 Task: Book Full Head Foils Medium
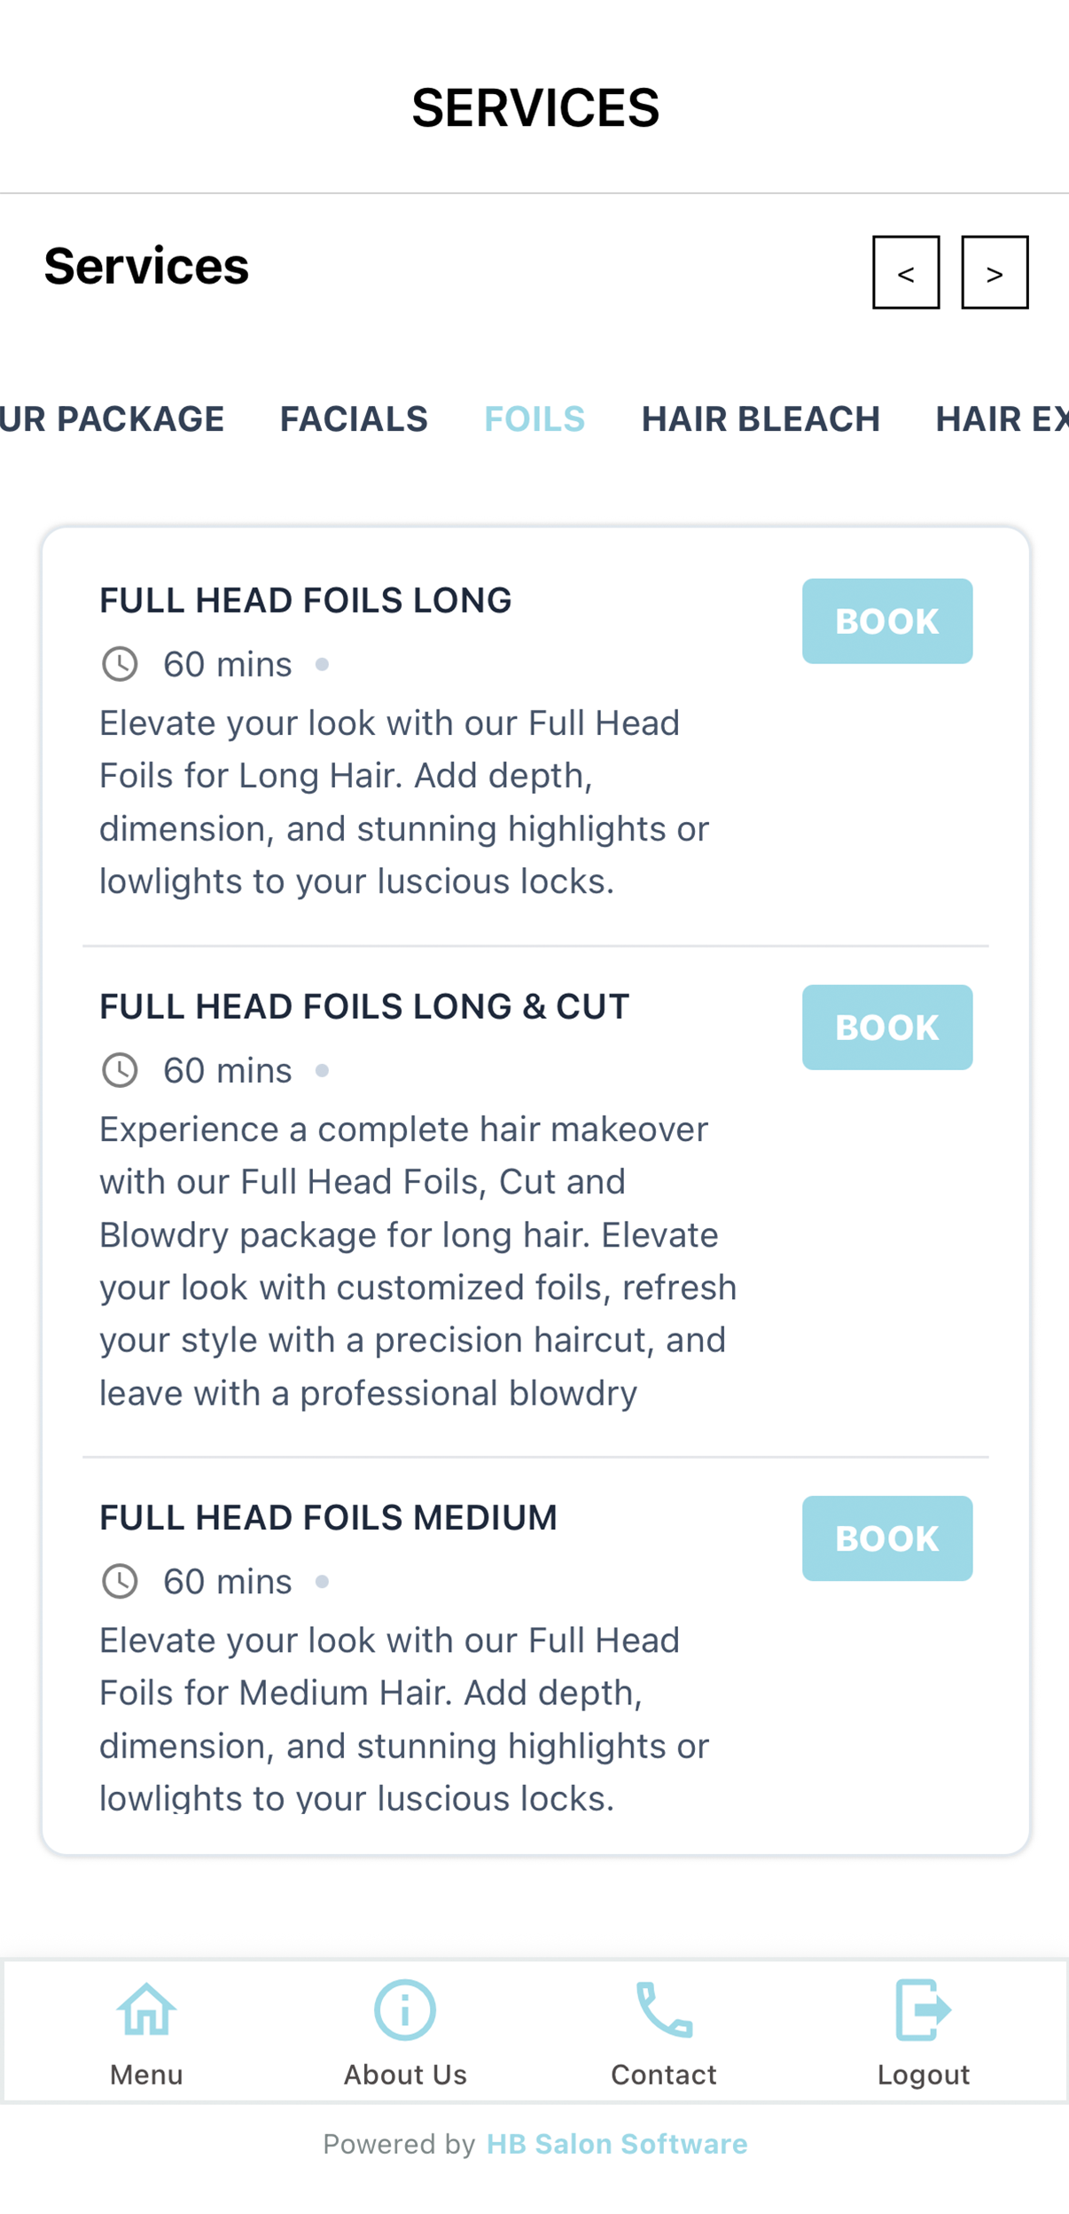tap(887, 1538)
